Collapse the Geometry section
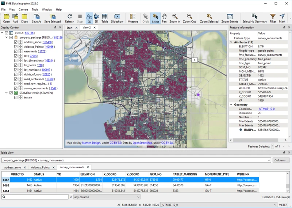Image resolution: width=292 pixels, height=208 pixels. coord(231,105)
